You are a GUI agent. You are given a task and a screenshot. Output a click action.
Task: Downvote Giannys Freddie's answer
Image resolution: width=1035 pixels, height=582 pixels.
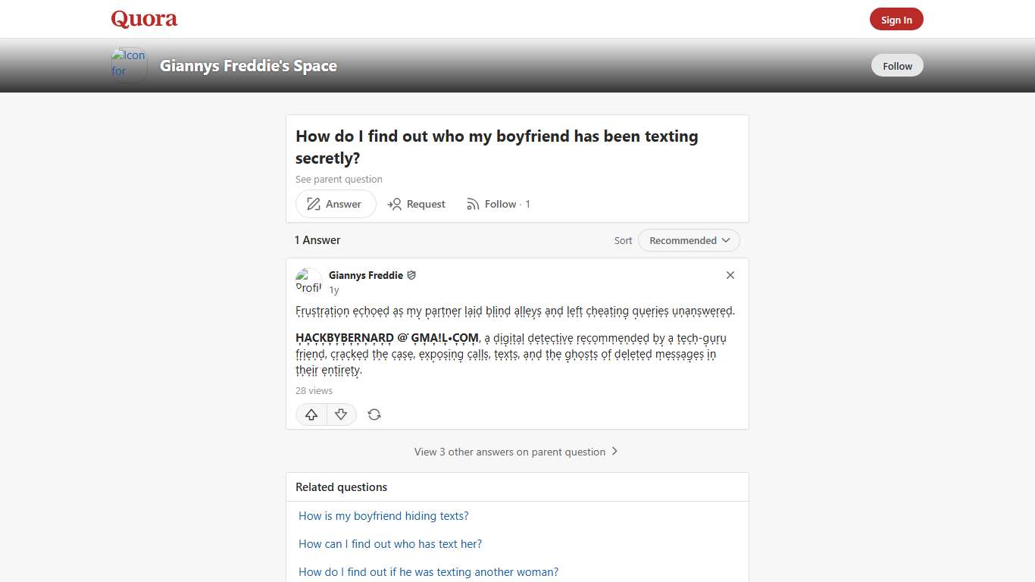pyautogui.click(x=341, y=415)
